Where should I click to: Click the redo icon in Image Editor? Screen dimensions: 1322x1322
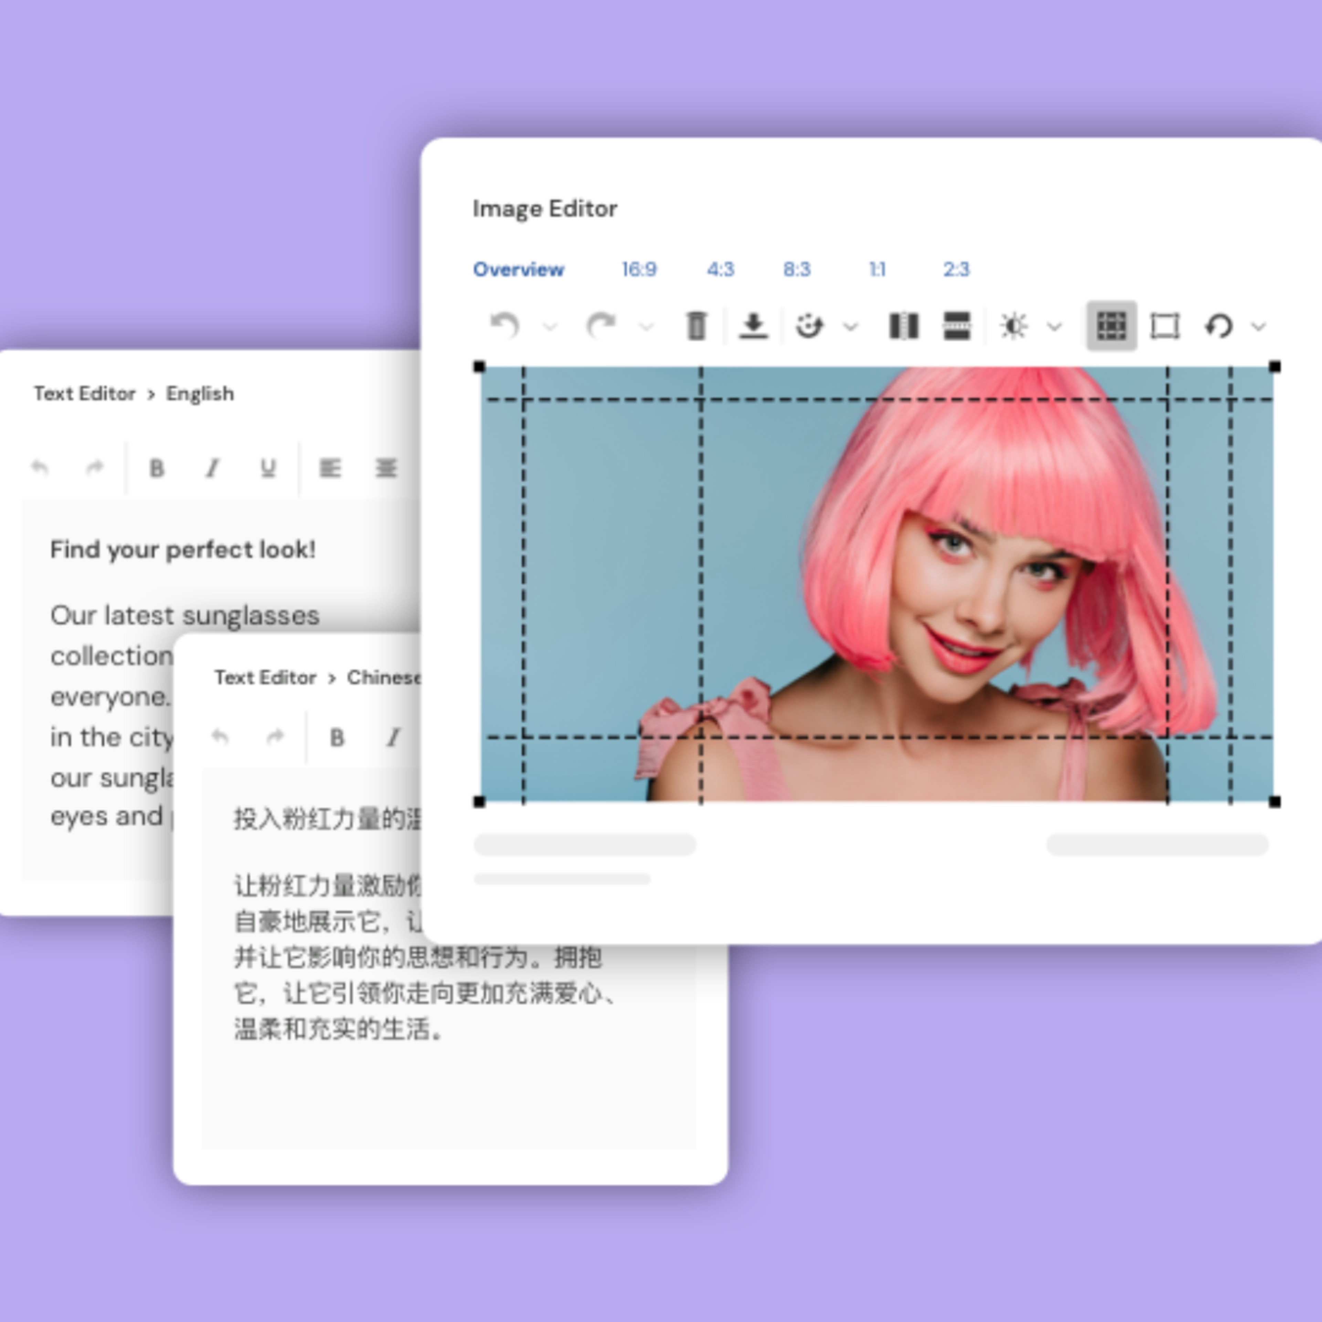[x=601, y=326]
